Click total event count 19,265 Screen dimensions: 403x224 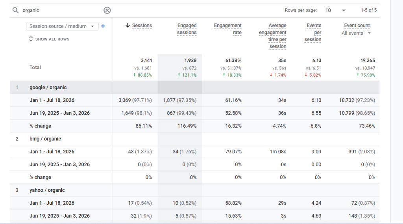pyautogui.click(x=368, y=61)
